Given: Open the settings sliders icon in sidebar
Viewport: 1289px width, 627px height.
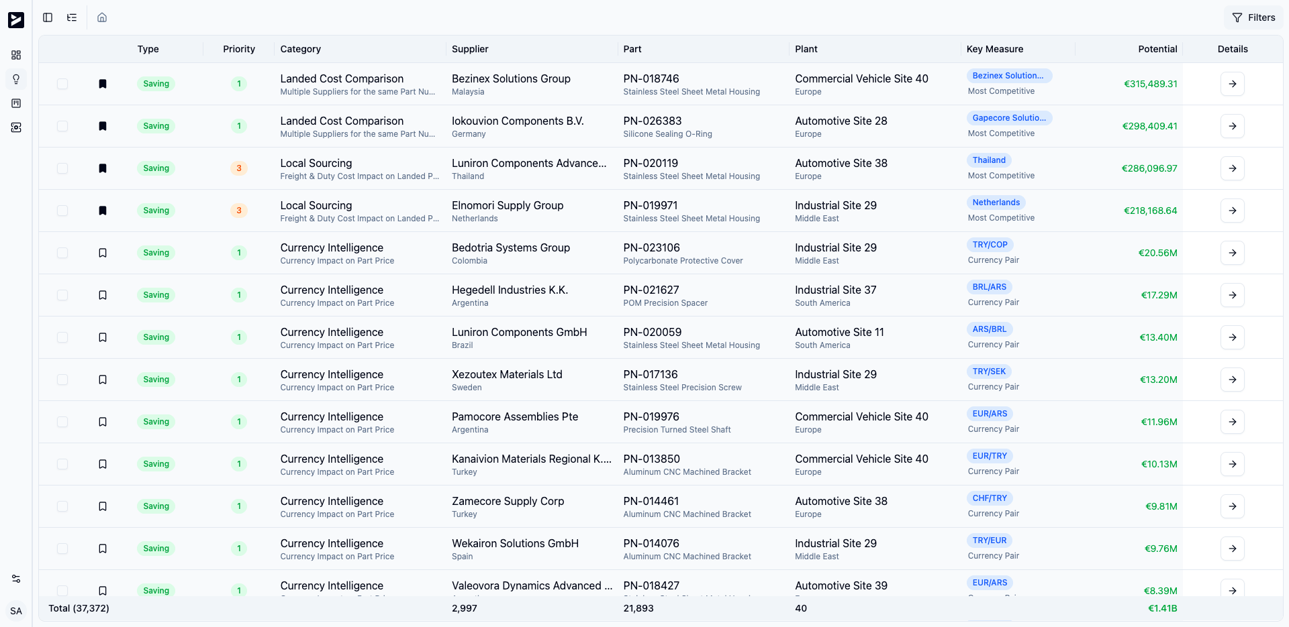Looking at the screenshot, I should tap(16, 579).
